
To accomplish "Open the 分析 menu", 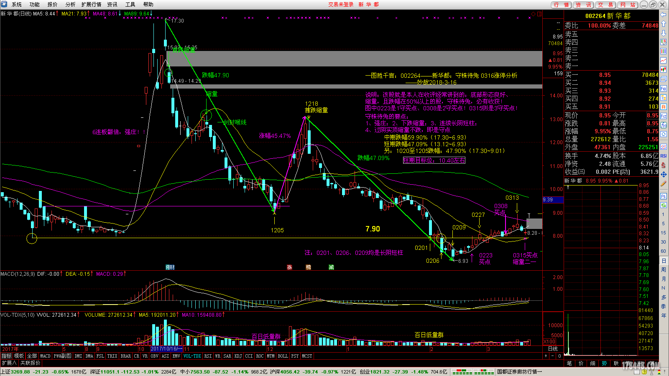I will 70,4.
